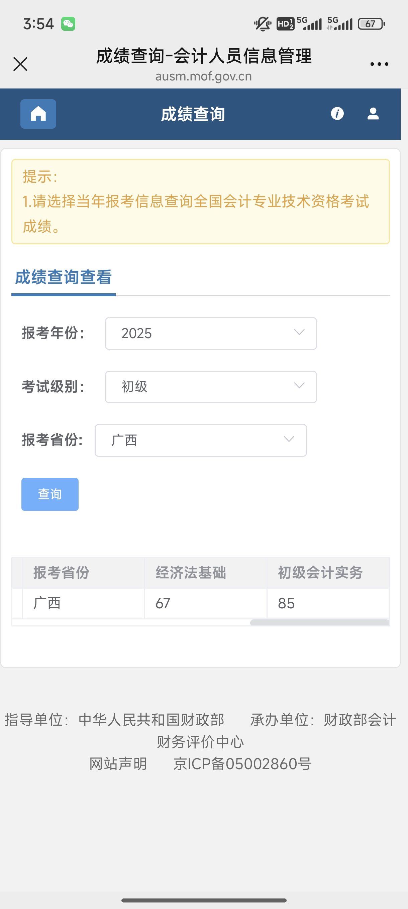Open the info icon in header
Screen dimensions: 408x909
(x=337, y=114)
